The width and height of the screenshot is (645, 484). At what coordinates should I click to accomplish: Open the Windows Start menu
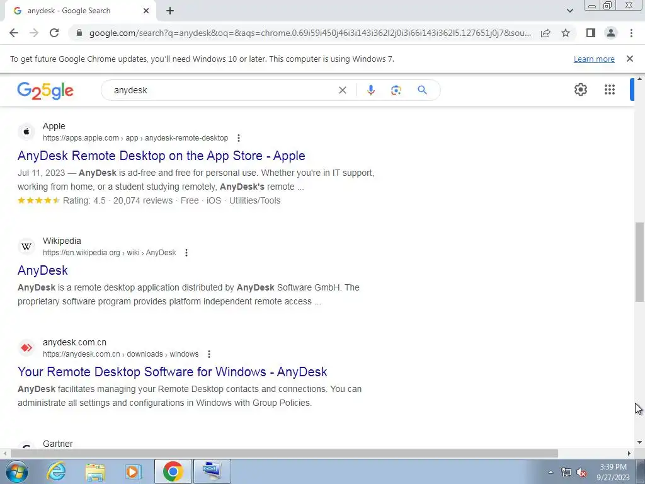point(17,471)
